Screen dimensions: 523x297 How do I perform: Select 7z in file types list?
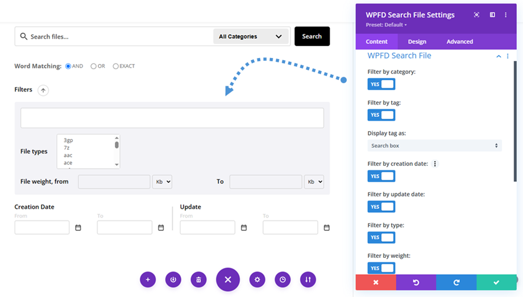[x=67, y=148]
